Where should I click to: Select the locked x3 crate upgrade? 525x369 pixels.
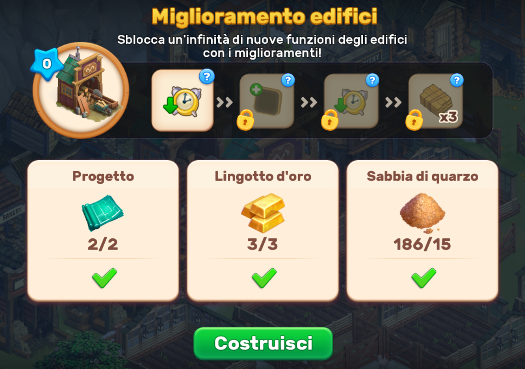click(x=435, y=101)
